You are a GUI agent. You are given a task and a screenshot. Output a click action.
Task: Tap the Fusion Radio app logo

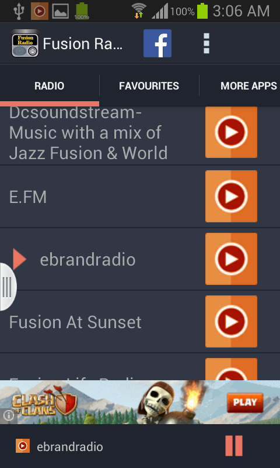point(25,43)
